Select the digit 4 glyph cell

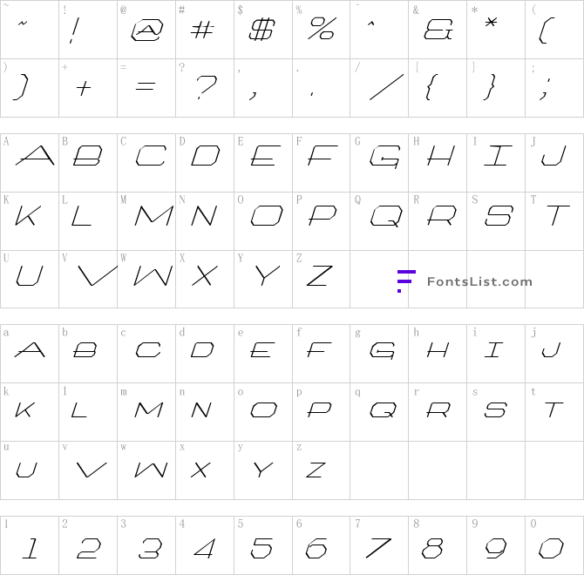205,545
